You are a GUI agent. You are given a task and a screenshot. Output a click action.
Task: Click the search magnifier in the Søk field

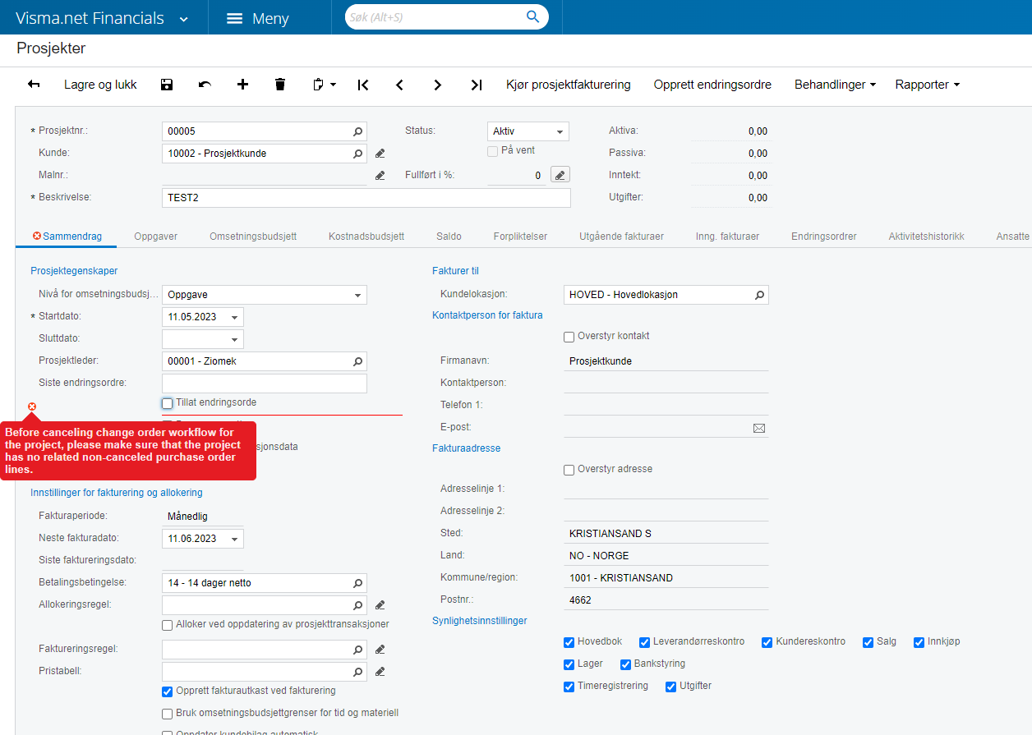532,16
